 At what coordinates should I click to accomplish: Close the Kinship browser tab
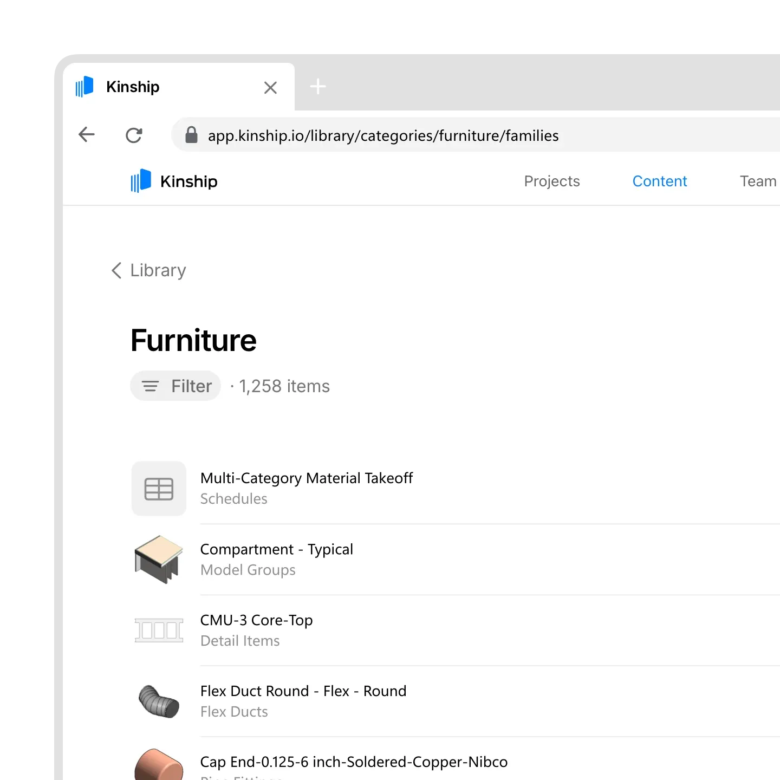pyautogui.click(x=270, y=87)
